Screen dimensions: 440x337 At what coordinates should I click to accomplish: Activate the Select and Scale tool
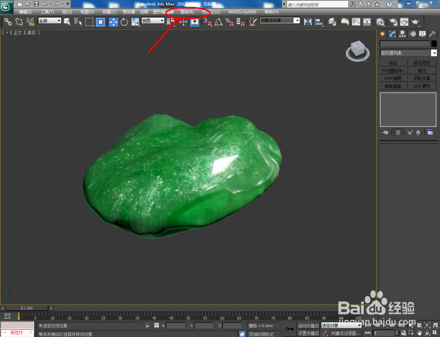135,22
